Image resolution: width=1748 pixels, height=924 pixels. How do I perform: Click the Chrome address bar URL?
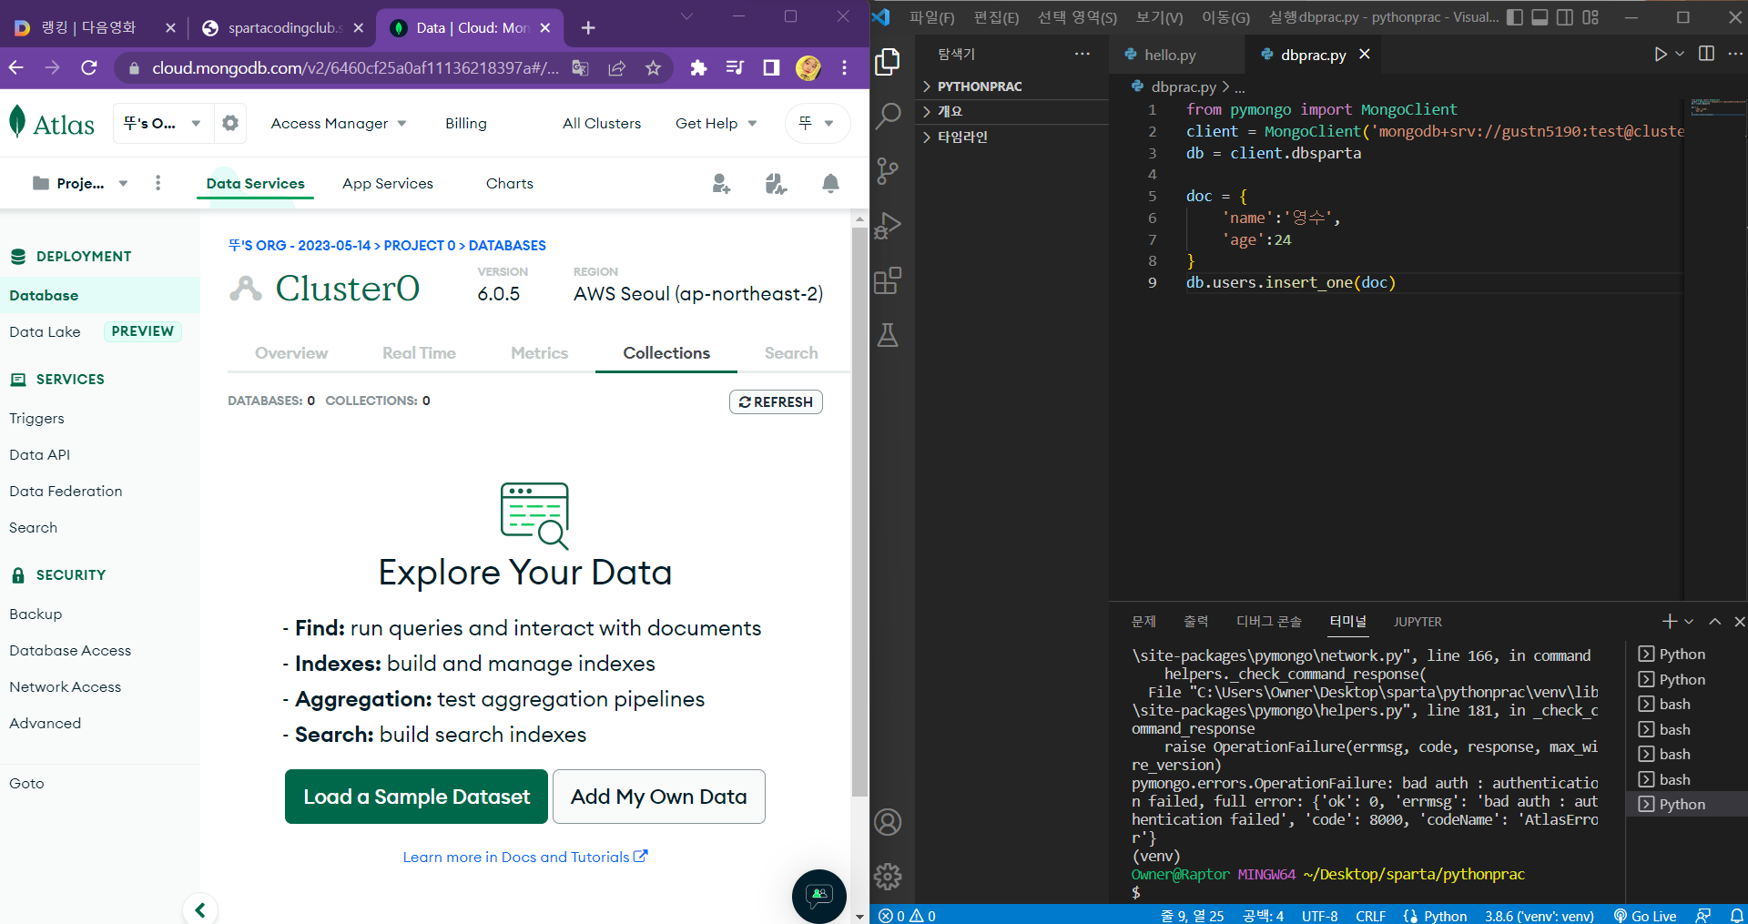click(x=355, y=67)
